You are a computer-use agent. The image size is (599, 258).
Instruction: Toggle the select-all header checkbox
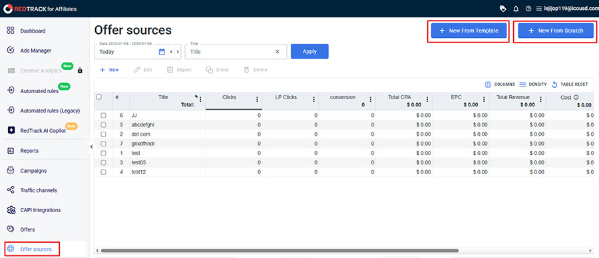point(99,97)
